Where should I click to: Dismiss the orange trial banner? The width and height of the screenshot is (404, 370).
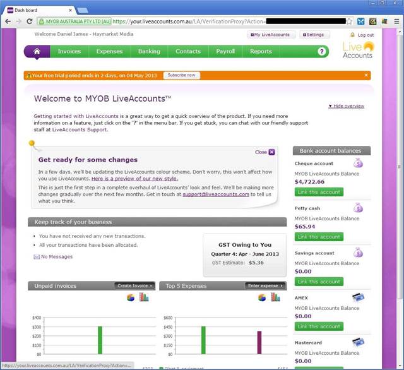pos(366,75)
